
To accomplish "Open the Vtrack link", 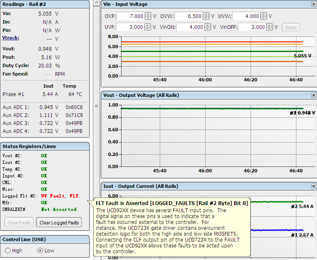I will (x=11, y=38).
